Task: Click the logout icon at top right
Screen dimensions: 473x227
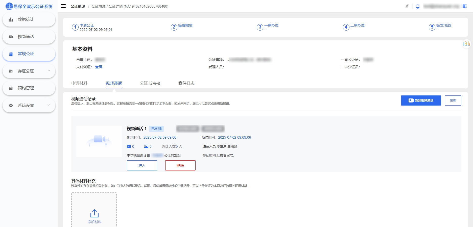Action: pos(464,6)
